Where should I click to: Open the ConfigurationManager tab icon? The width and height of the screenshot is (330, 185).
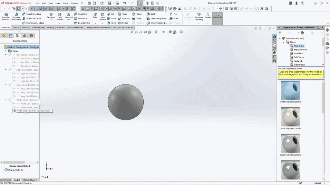[x=17, y=36]
